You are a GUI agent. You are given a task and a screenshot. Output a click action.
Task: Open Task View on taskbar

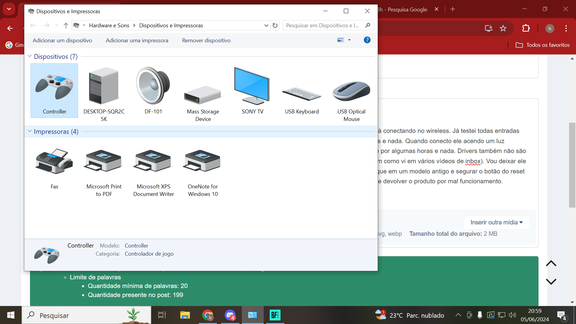[162, 315]
